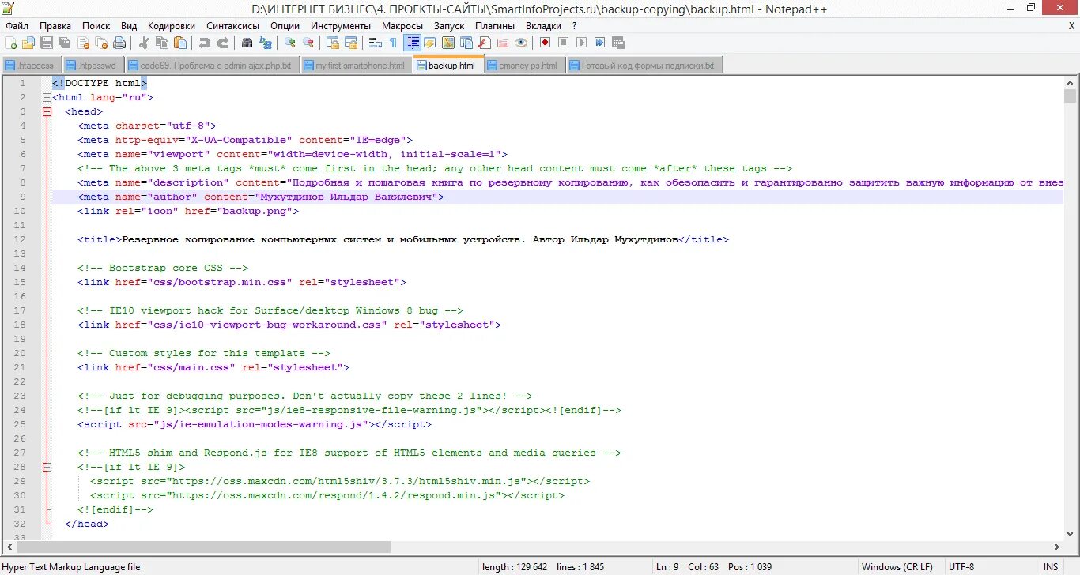Collapse the IE 9 comment fold on line 28
The width and height of the screenshot is (1080, 575).
pos(47,467)
